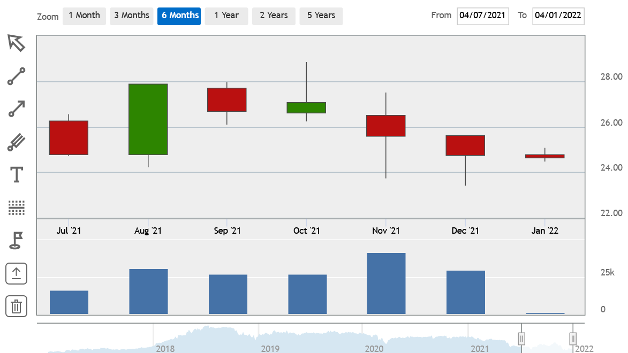
Task: Select the line segment drawing tool
Action: pos(16,75)
